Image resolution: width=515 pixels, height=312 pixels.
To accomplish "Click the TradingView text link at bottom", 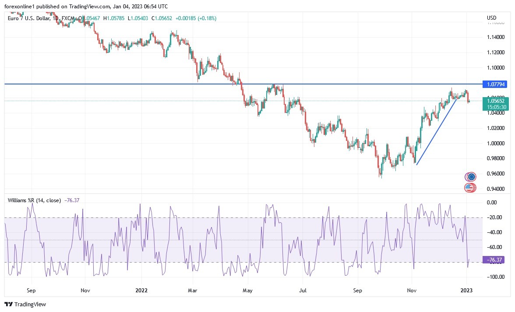I will click(30, 305).
